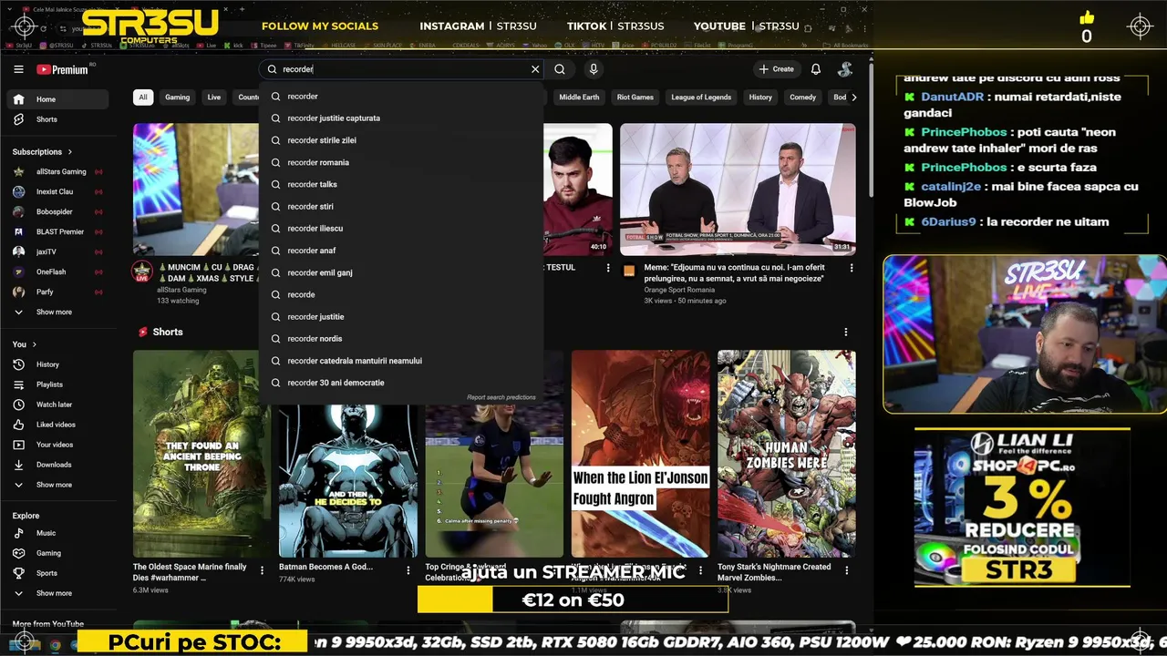Start voice search with the microphone icon
The image size is (1167, 656).
[x=594, y=69]
